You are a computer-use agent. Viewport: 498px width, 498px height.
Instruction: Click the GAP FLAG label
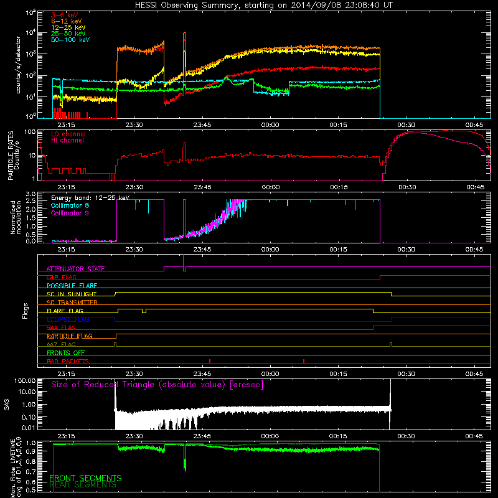click(x=61, y=277)
